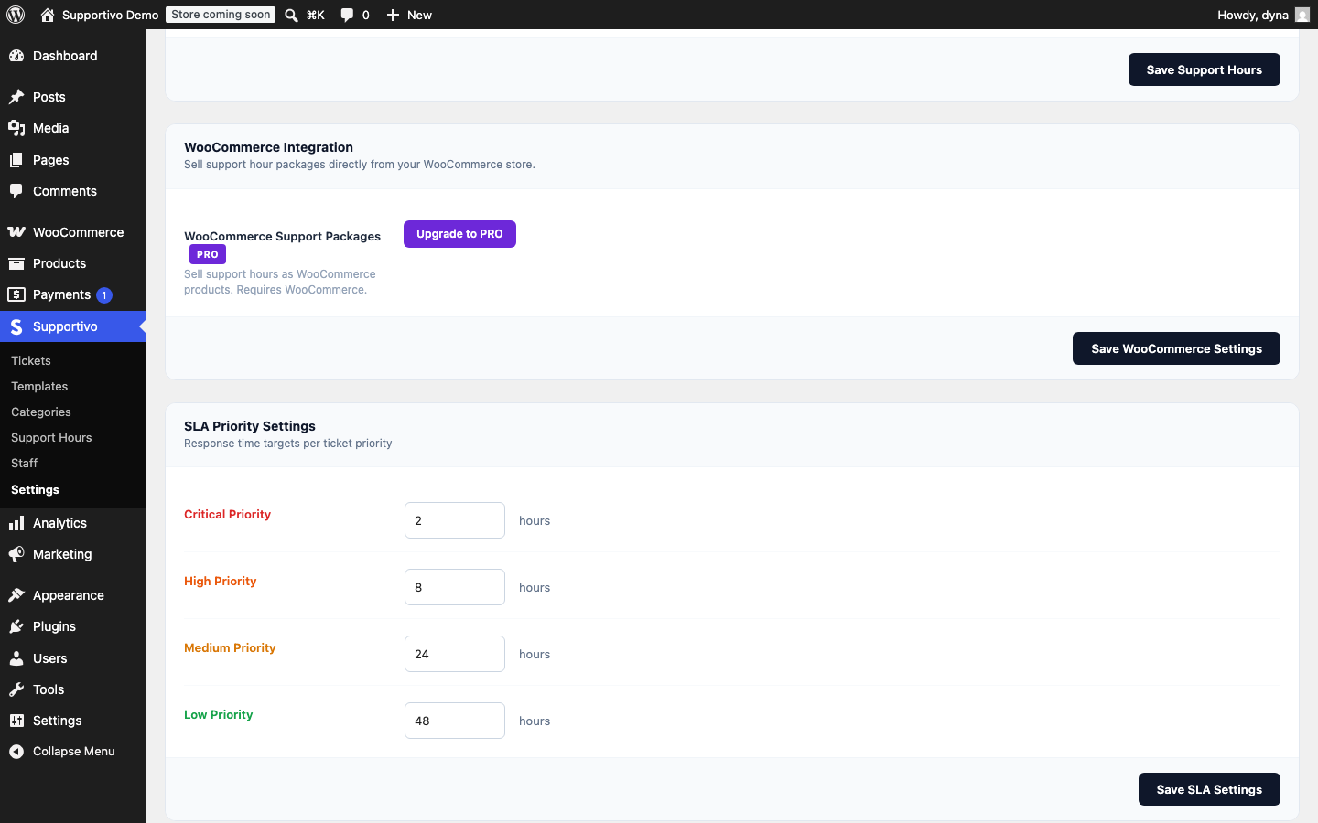The width and height of the screenshot is (1318, 823).
Task: Open the WordPress logo menu
Action: [16, 15]
